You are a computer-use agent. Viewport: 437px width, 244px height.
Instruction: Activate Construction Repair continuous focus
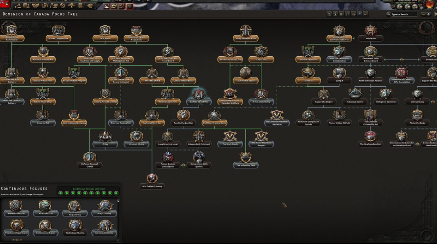pos(46,228)
